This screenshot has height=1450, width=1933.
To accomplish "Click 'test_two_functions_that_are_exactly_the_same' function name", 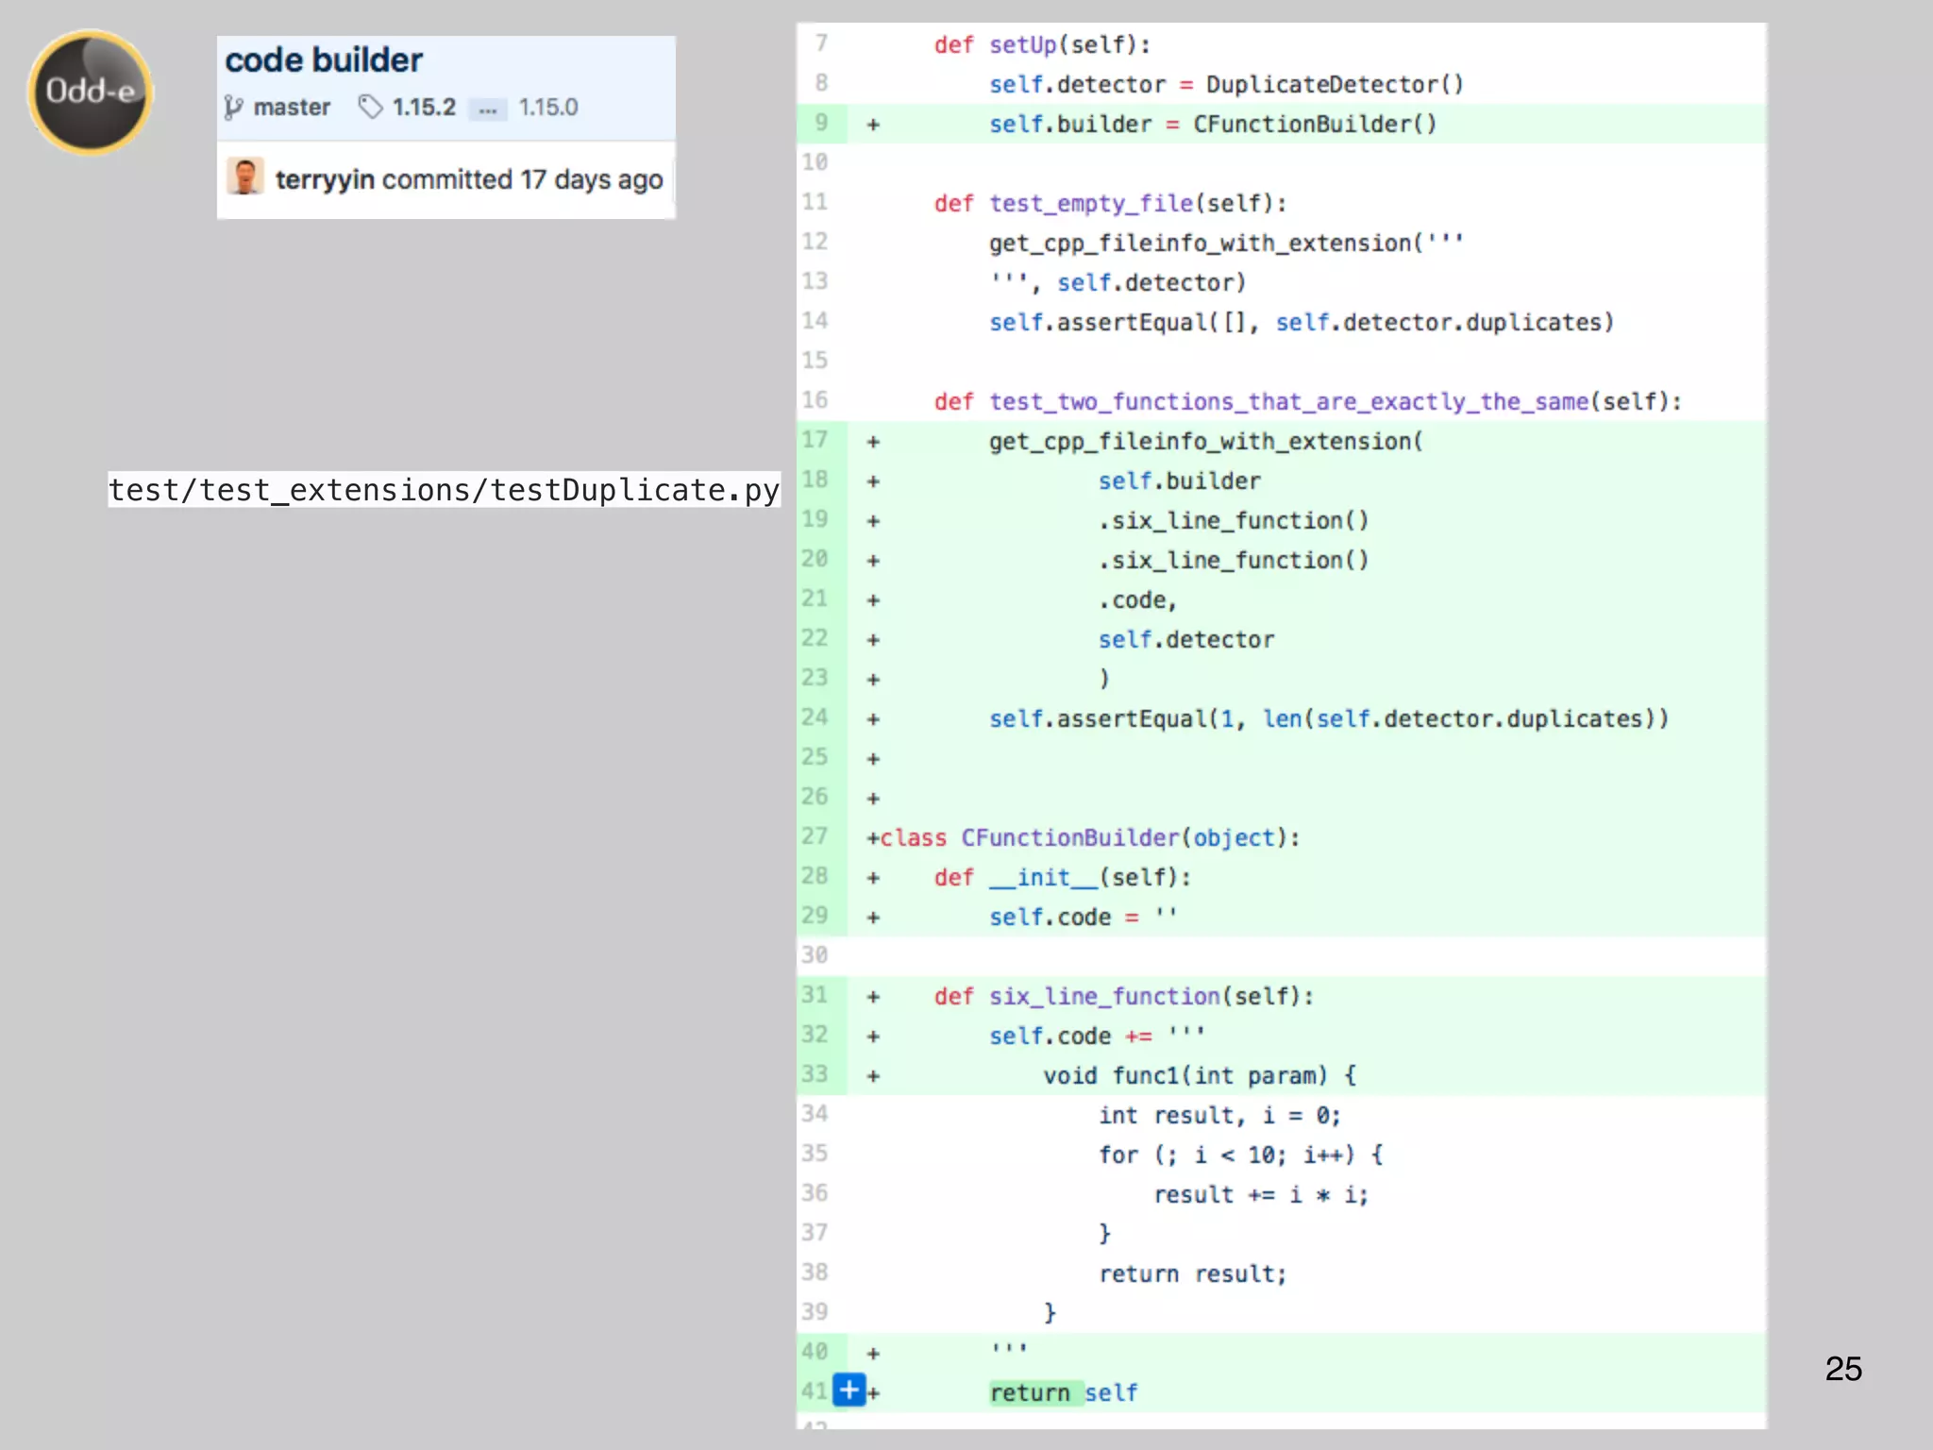I will point(1288,402).
